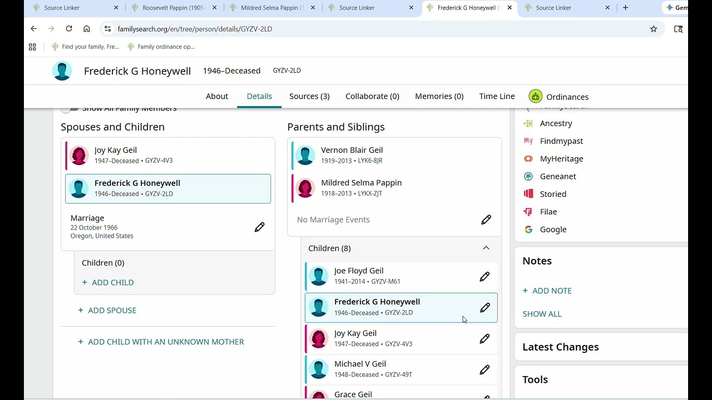The width and height of the screenshot is (712, 400).
Task: Collapse the Children (8) section
Action: pos(486,248)
